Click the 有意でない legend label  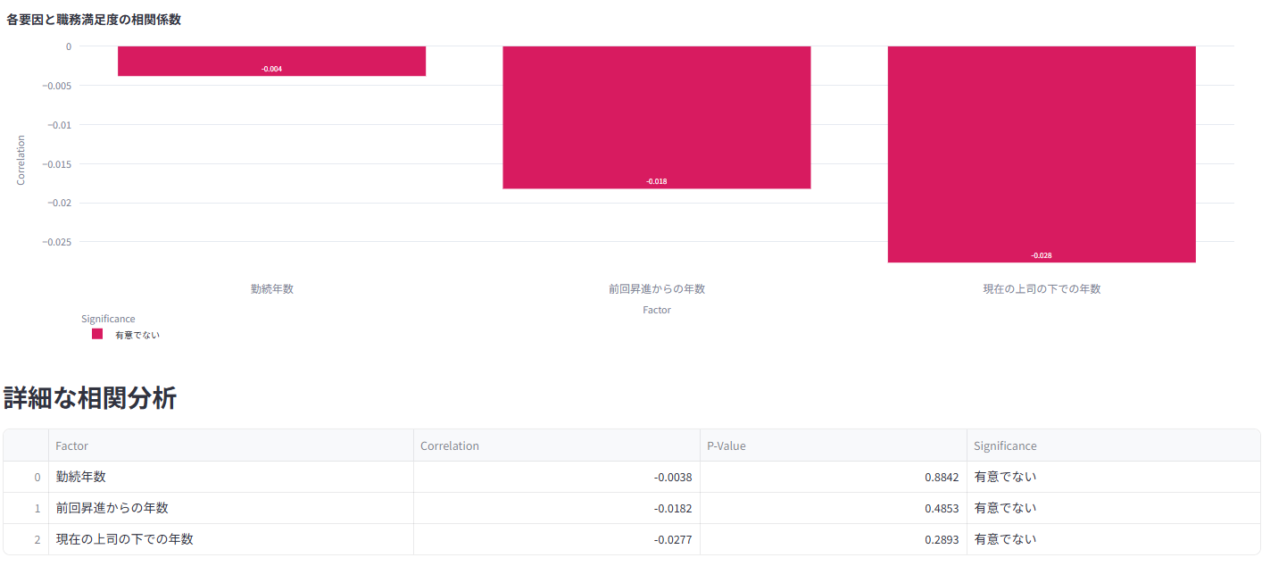tap(137, 335)
